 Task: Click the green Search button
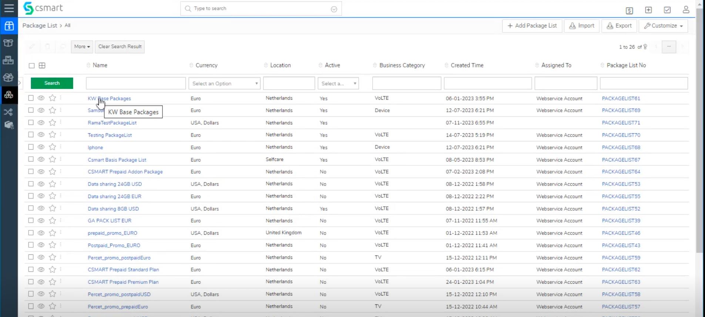pos(52,83)
